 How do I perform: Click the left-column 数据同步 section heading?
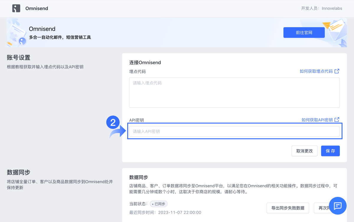pyautogui.click(x=19, y=172)
